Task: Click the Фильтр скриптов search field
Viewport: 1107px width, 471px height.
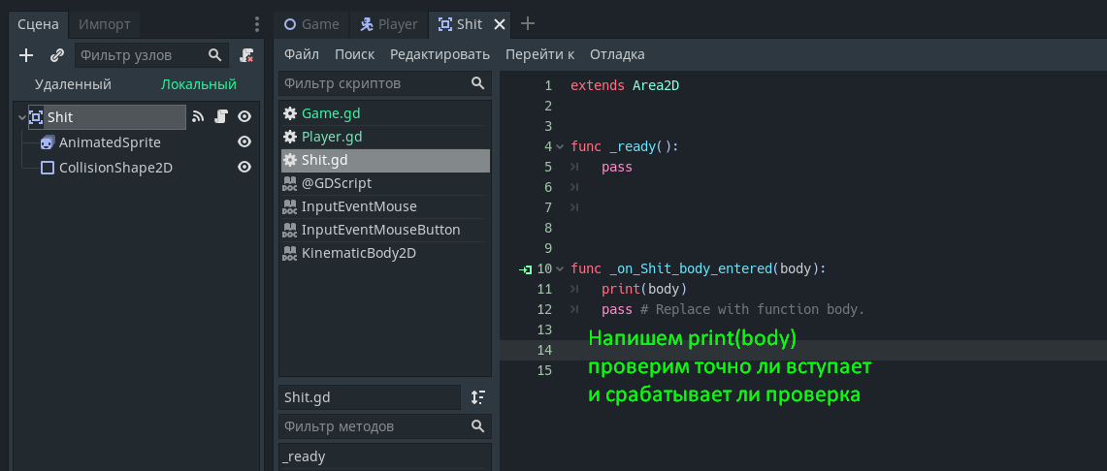Action: coord(374,83)
